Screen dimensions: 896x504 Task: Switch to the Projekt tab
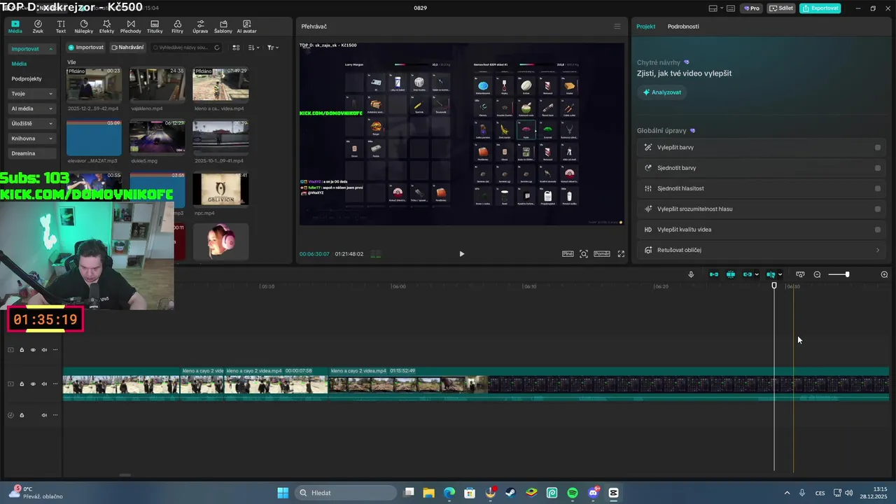click(645, 27)
